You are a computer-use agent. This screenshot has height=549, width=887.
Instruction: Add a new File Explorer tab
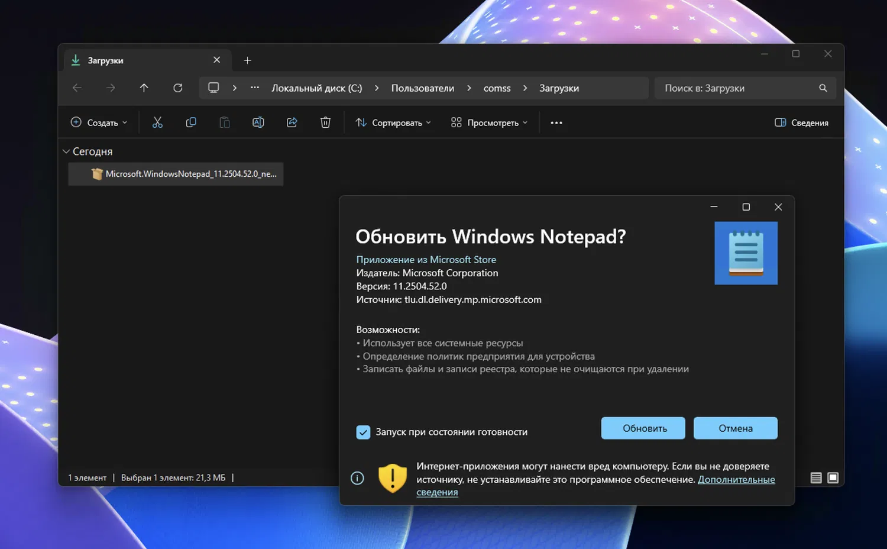pyautogui.click(x=248, y=60)
